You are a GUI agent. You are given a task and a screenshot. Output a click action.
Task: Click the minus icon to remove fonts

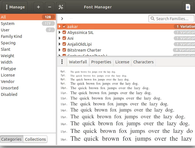click(49, 7)
